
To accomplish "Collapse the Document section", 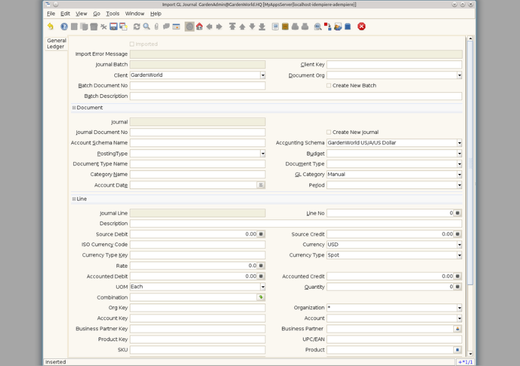I will click(74, 108).
